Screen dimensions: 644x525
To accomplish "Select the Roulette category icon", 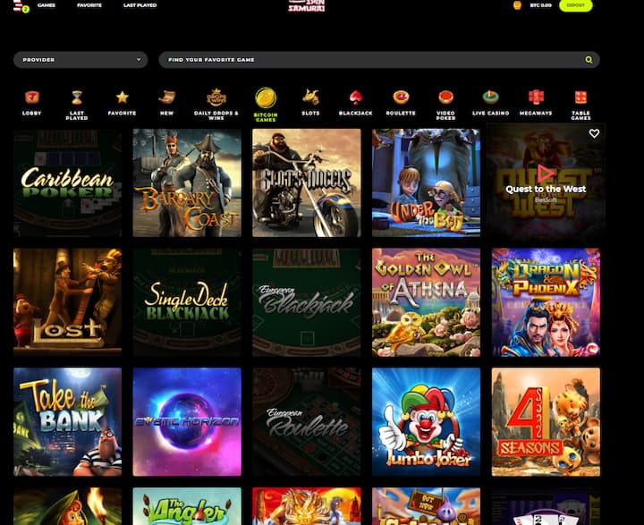I will coord(401,97).
